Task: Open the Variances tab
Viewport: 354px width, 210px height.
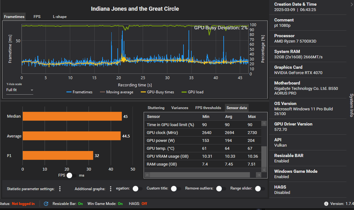Action: pyautogui.click(x=180, y=108)
